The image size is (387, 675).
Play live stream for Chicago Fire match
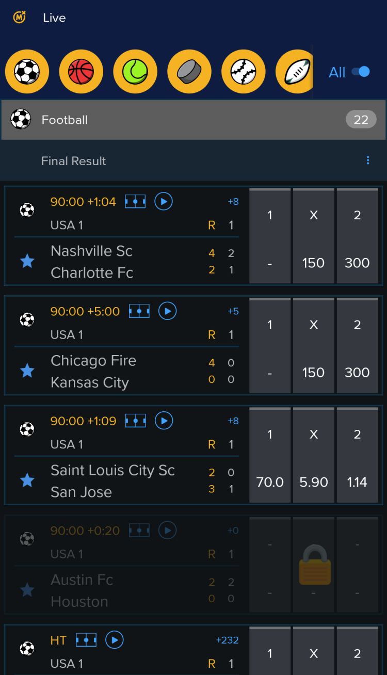167,311
